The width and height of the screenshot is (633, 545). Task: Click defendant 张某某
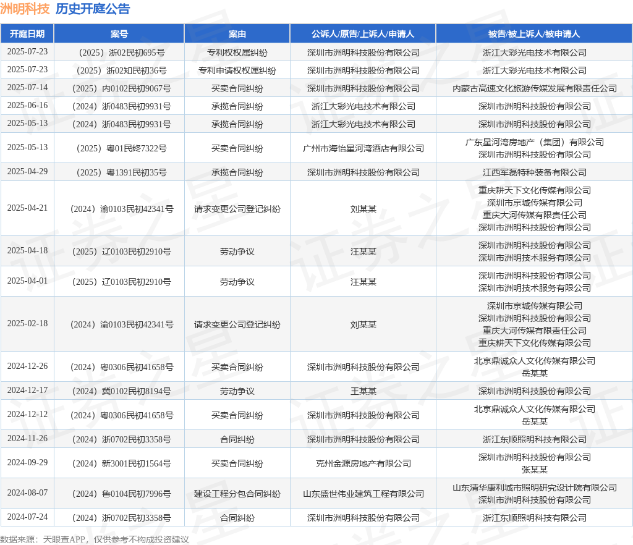pyautogui.click(x=535, y=470)
